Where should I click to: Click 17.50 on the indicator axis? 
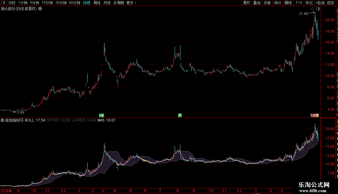pyautogui.click(x=330, y=138)
